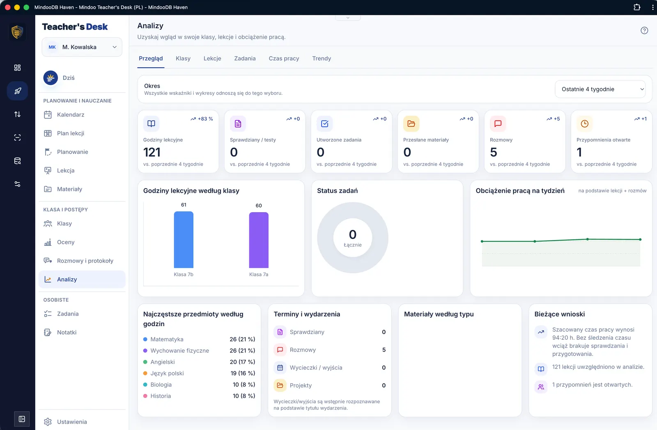Open the dashboard grid icon in the rail
The image size is (657, 430).
tap(17, 68)
